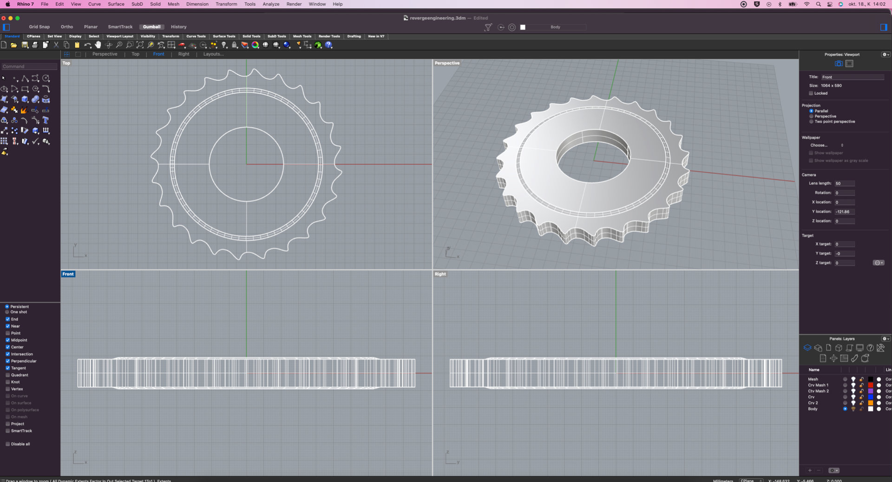
Task: Toggle the Ortho button
Action: pyautogui.click(x=66, y=27)
